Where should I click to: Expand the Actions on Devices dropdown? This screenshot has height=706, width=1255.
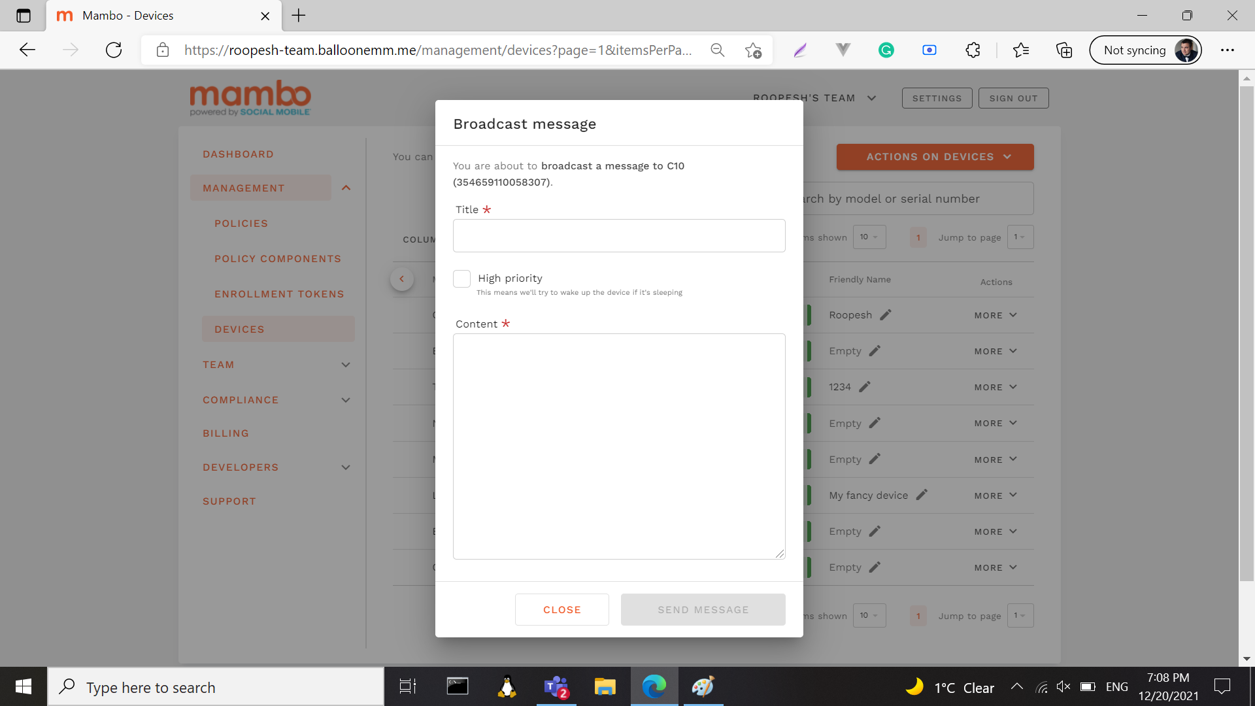pos(935,157)
